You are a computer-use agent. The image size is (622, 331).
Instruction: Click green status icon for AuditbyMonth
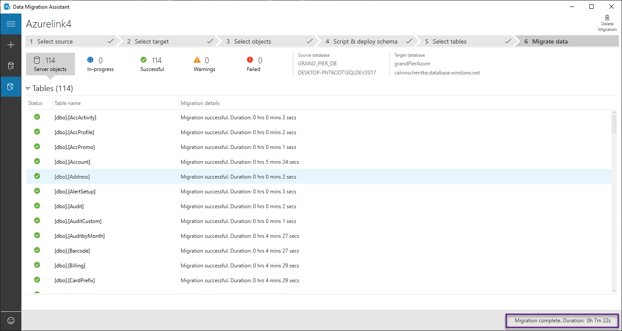(37, 235)
